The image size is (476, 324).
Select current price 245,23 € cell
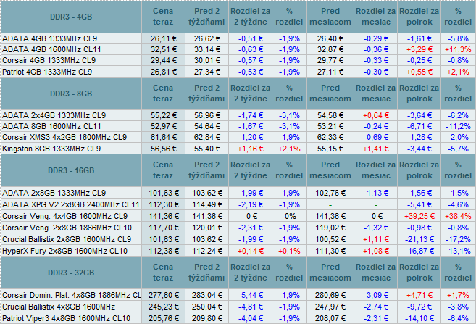(163, 307)
